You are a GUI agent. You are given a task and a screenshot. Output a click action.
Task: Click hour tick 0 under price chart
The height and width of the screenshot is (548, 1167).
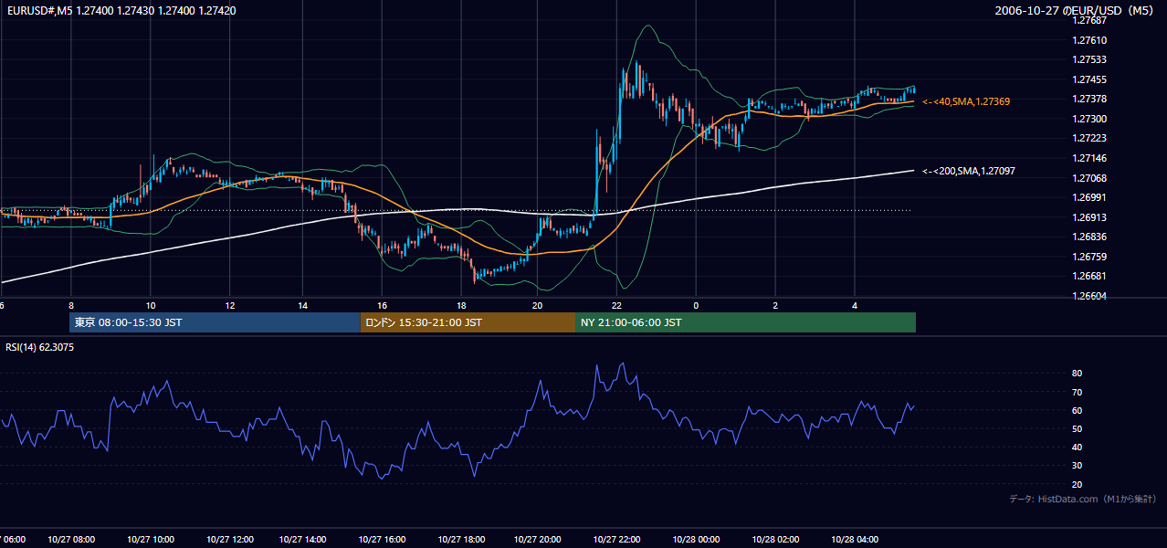(x=696, y=306)
